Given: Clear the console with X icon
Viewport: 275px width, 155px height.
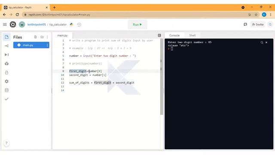Looking at the screenshot, I should click(x=266, y=42).
